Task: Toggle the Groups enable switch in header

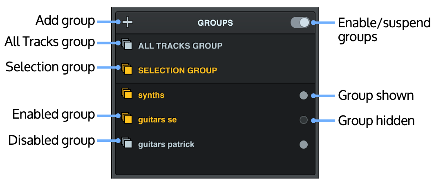Action: [x=300, y=22]
